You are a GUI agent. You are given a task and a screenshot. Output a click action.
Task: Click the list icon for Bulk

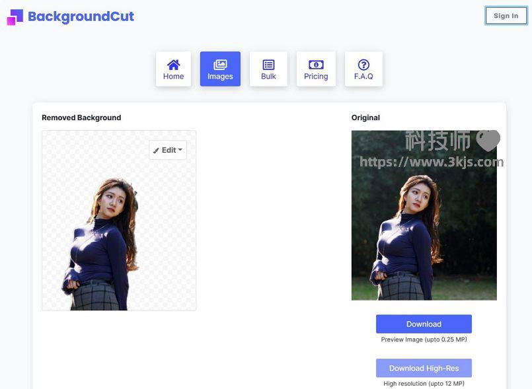pyautogui.click(x=268, y=64)
